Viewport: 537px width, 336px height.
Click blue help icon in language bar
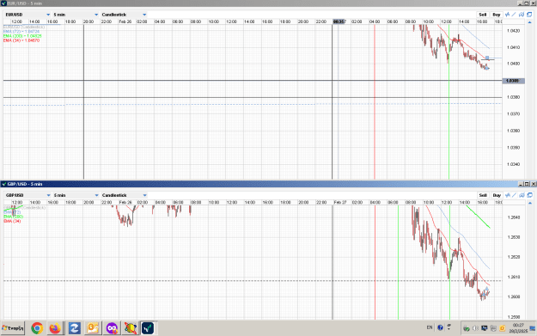coord(440,327)
